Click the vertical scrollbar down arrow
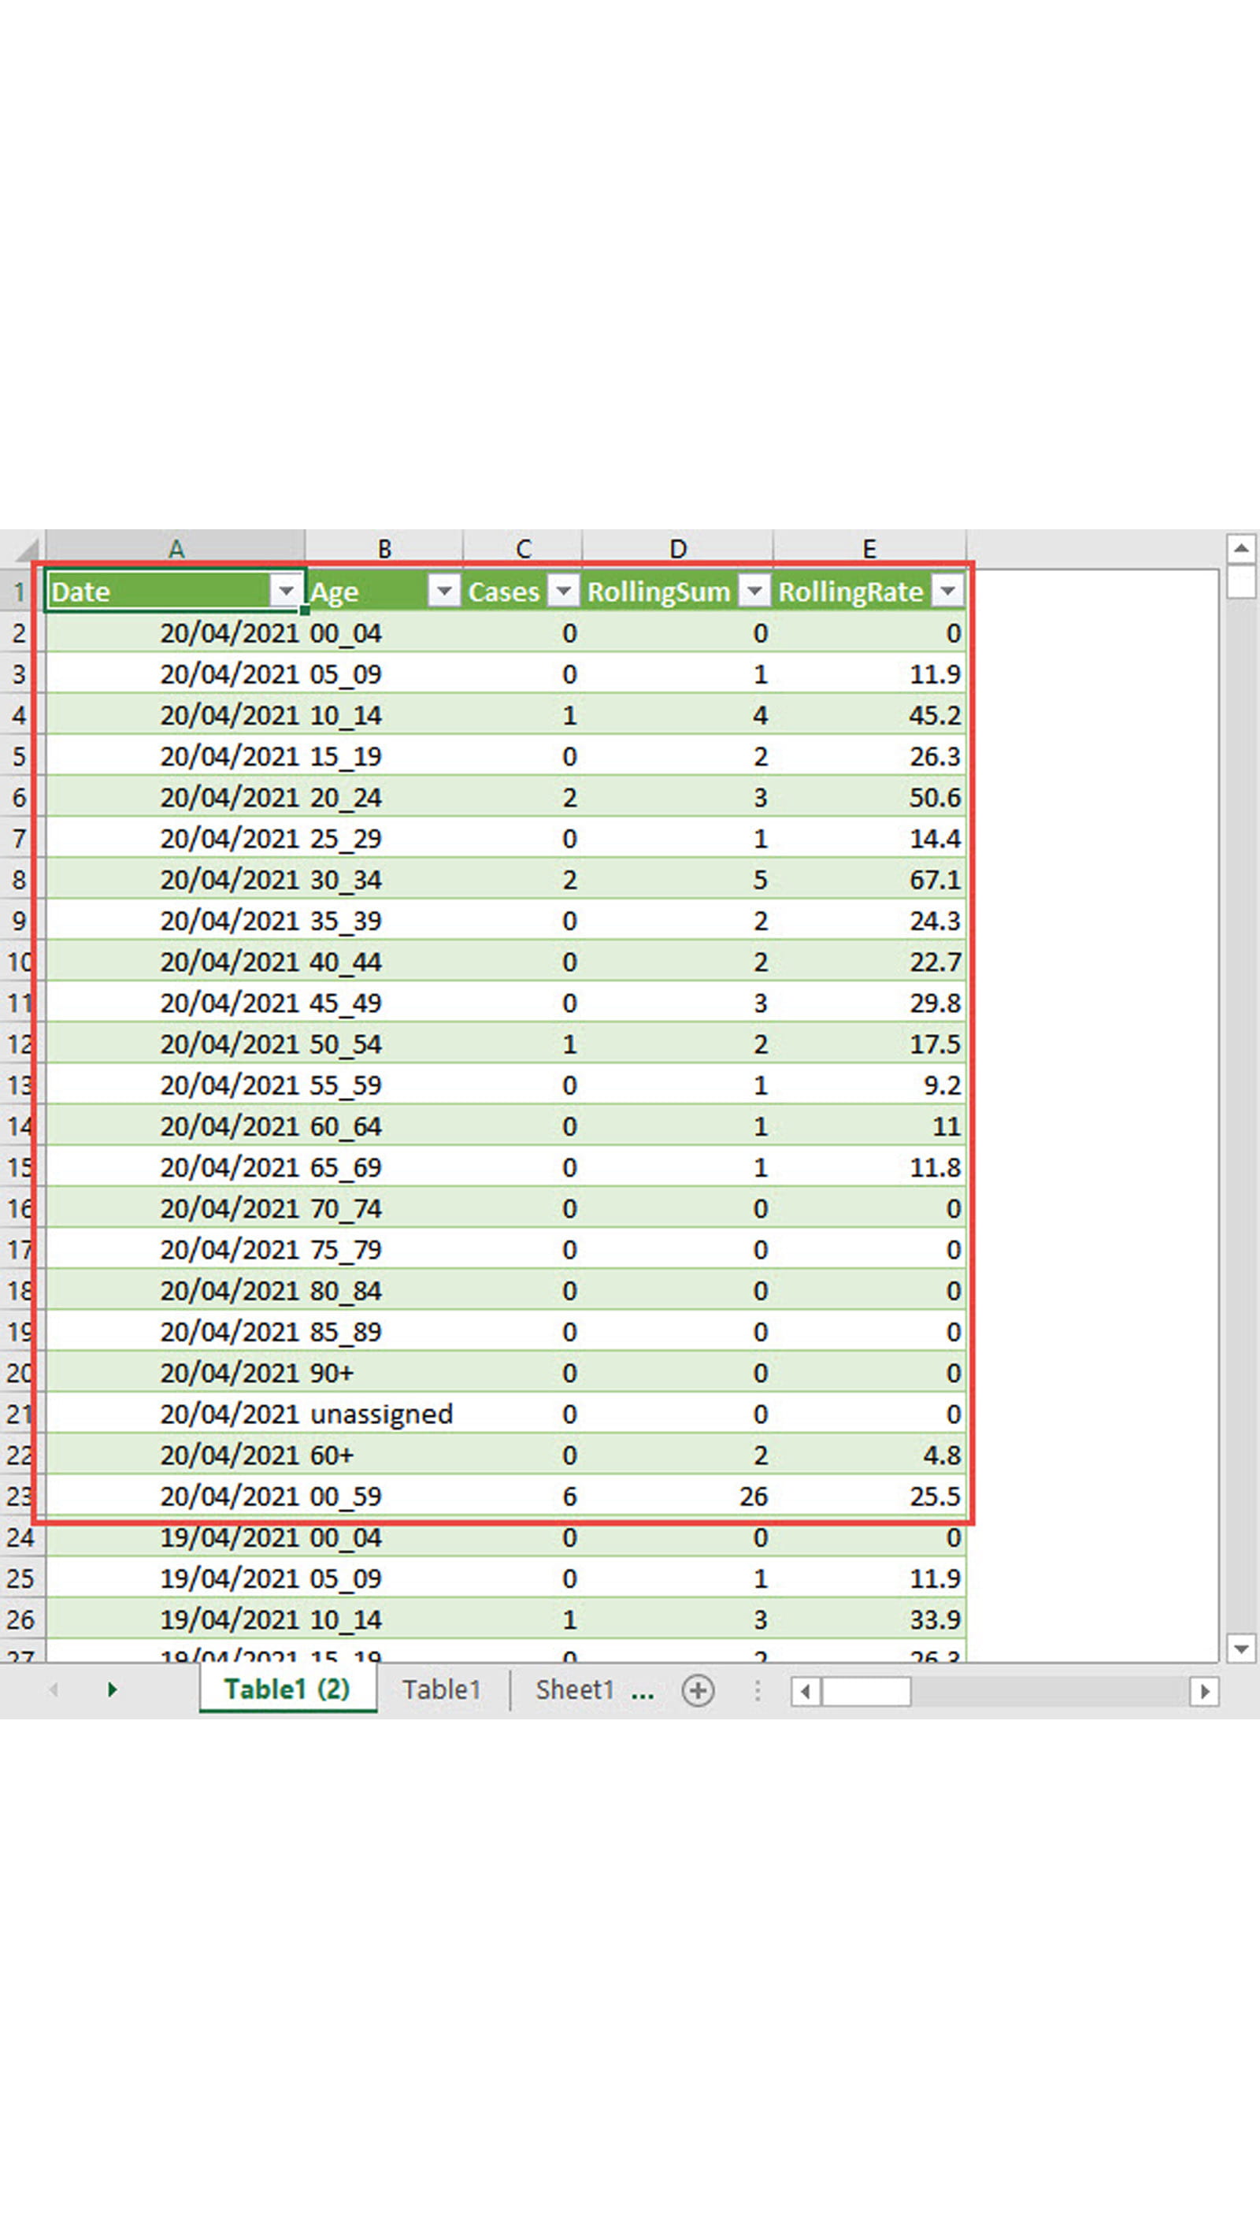Image resolution: width=1260 pixels, height=2240 pixels. (1241, 1647)
